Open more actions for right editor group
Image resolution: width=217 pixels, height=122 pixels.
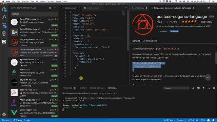point(214,8)
